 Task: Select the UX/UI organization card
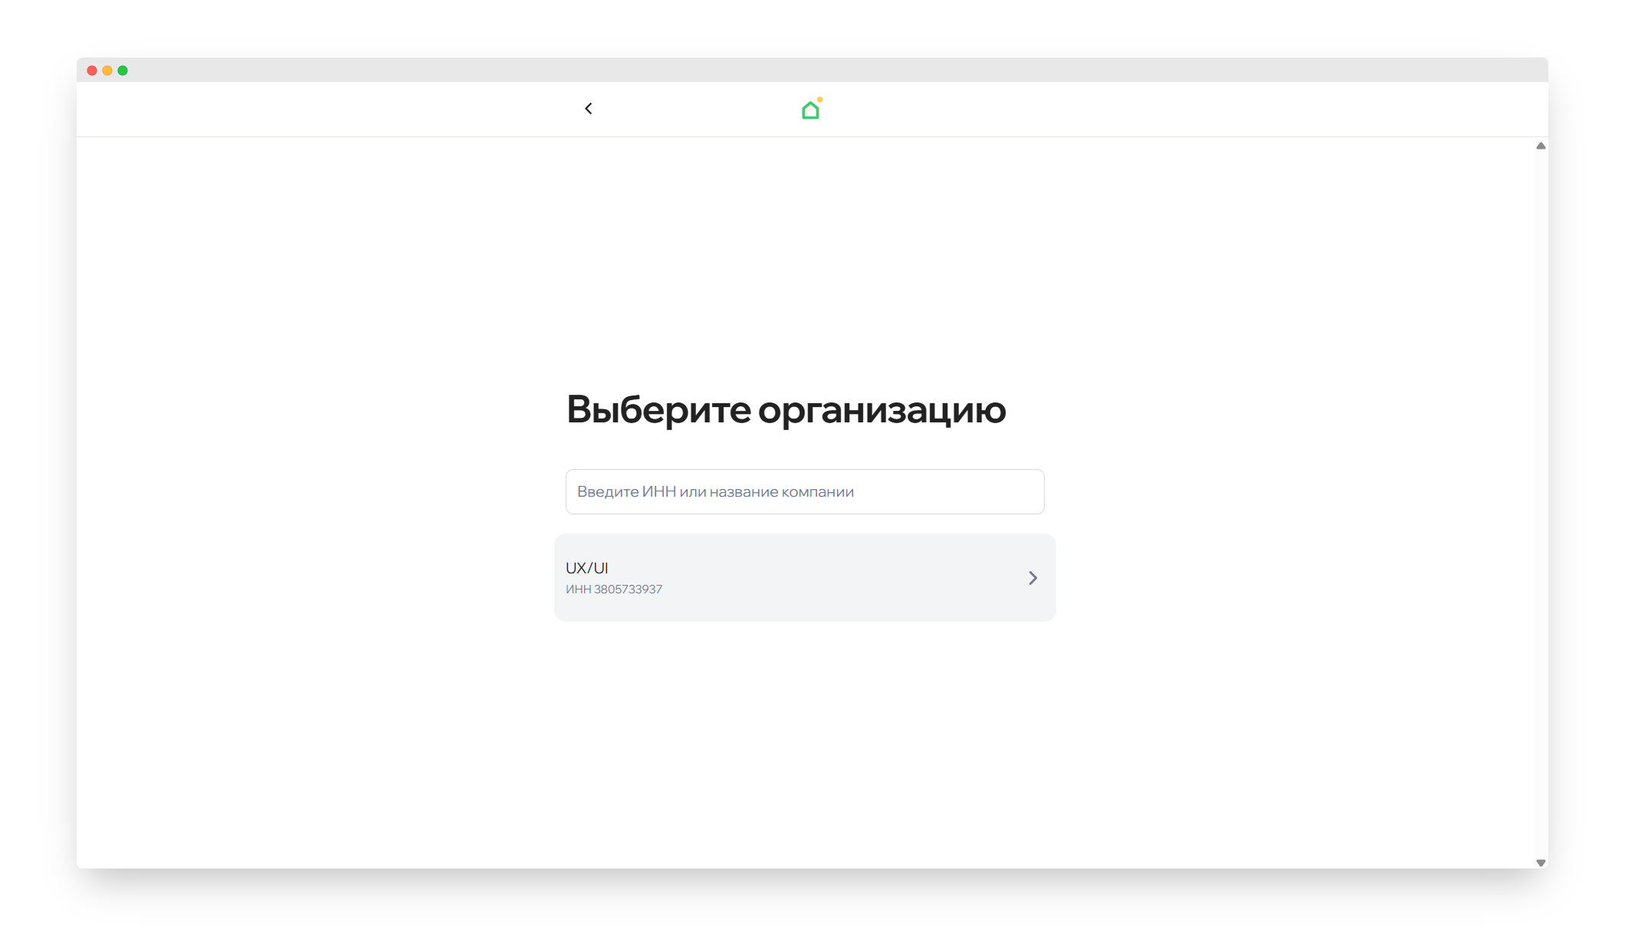[804, 577]
